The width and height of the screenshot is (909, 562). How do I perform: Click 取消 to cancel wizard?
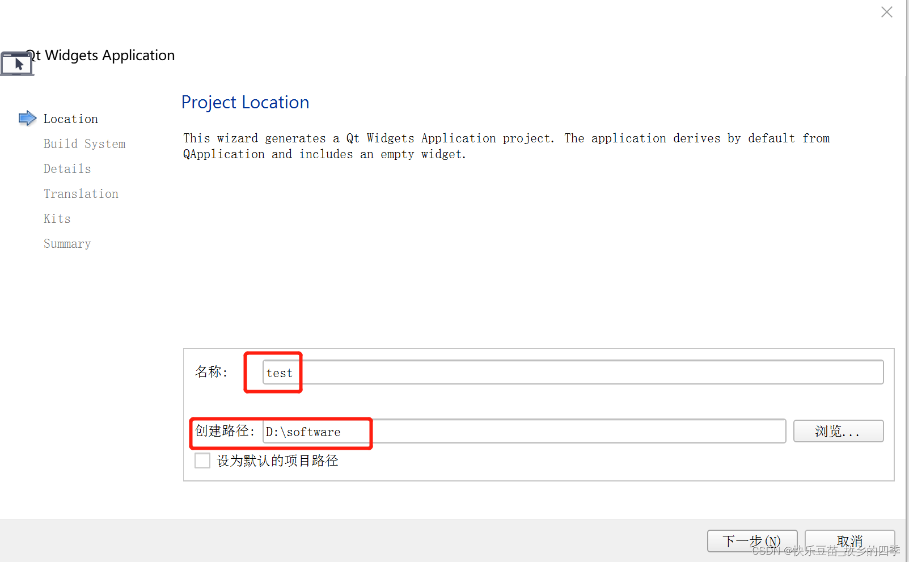pyautogui.click(x=849, y=541)
